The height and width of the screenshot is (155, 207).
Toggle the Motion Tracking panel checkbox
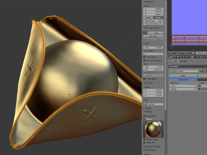tap(147, 146)
